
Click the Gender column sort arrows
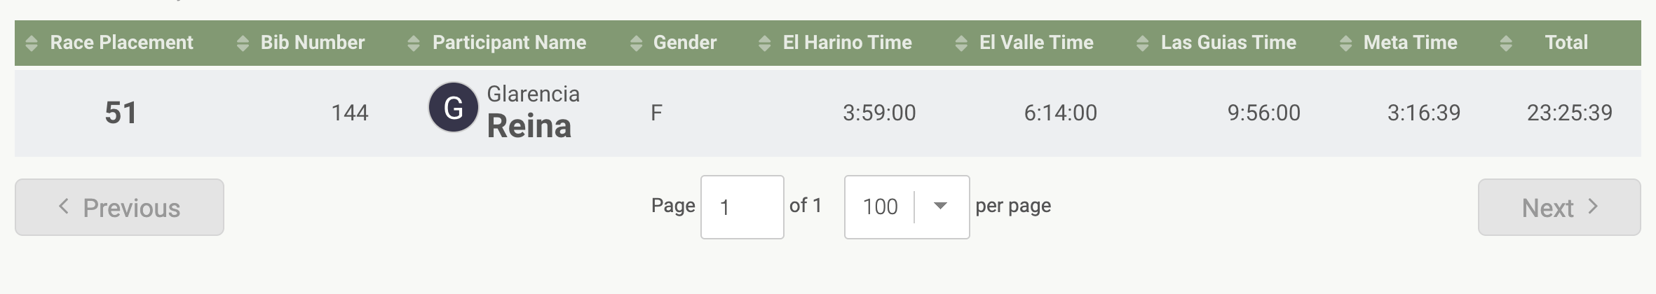(x=636, y=43)
